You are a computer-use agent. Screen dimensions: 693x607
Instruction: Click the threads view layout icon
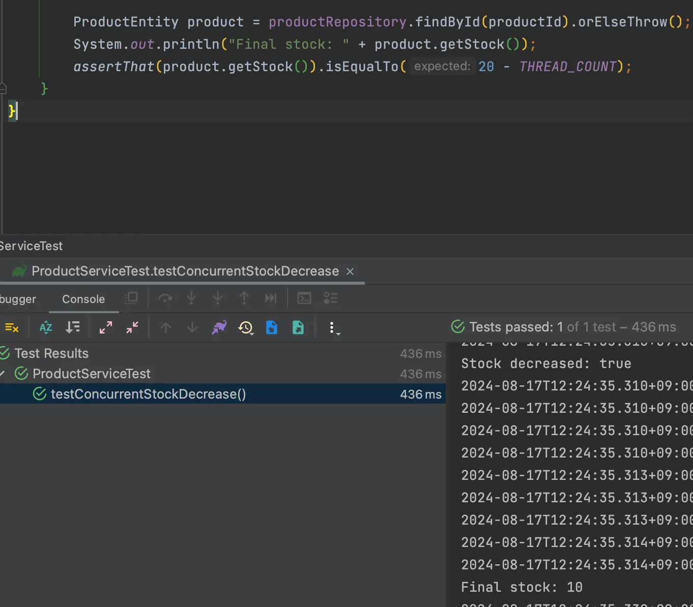point(331,298)
